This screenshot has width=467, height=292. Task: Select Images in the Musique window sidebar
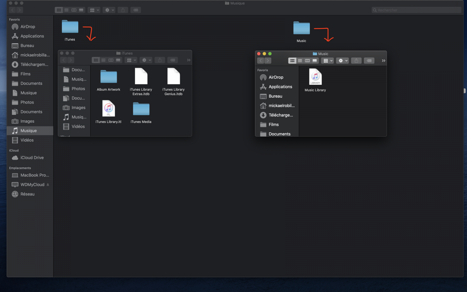(x=27, y=121)
